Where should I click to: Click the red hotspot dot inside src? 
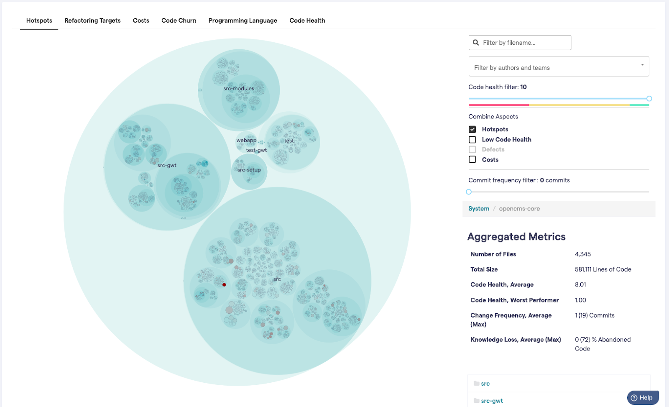point(224,285)
